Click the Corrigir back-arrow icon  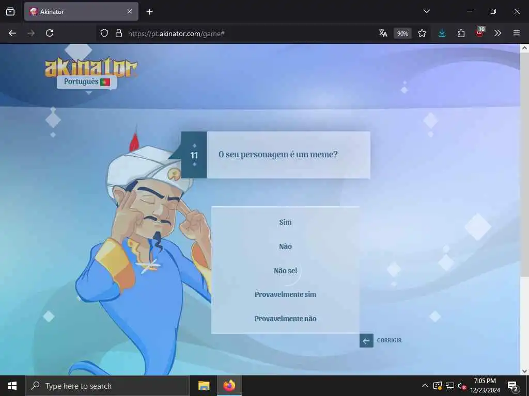(x=366, y=341)
